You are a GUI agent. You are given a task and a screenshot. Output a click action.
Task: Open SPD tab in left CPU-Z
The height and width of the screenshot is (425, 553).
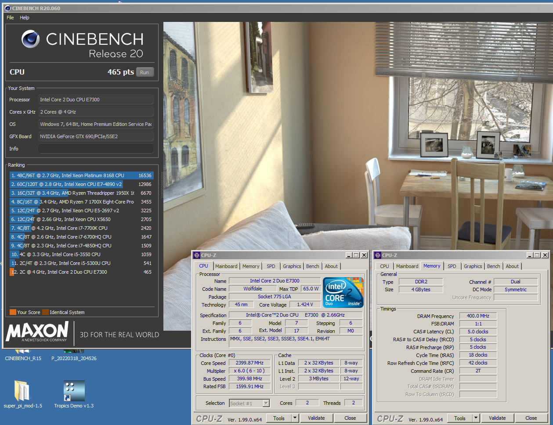[271, 266]
